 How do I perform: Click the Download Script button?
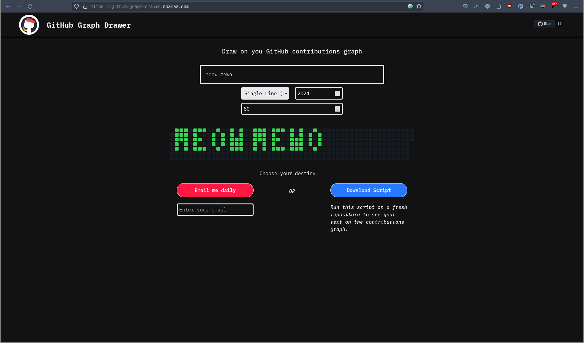coord(369,190)
